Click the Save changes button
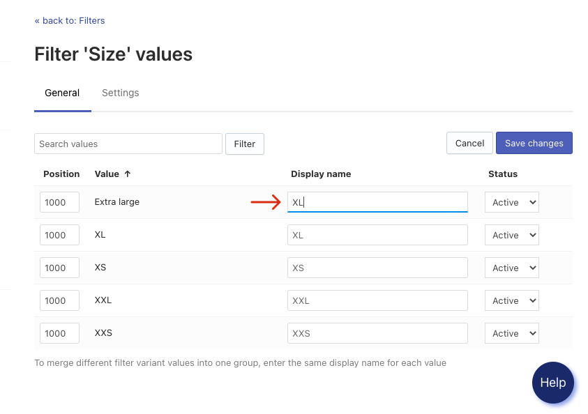 pyautogui.click(x=534, y=143)
